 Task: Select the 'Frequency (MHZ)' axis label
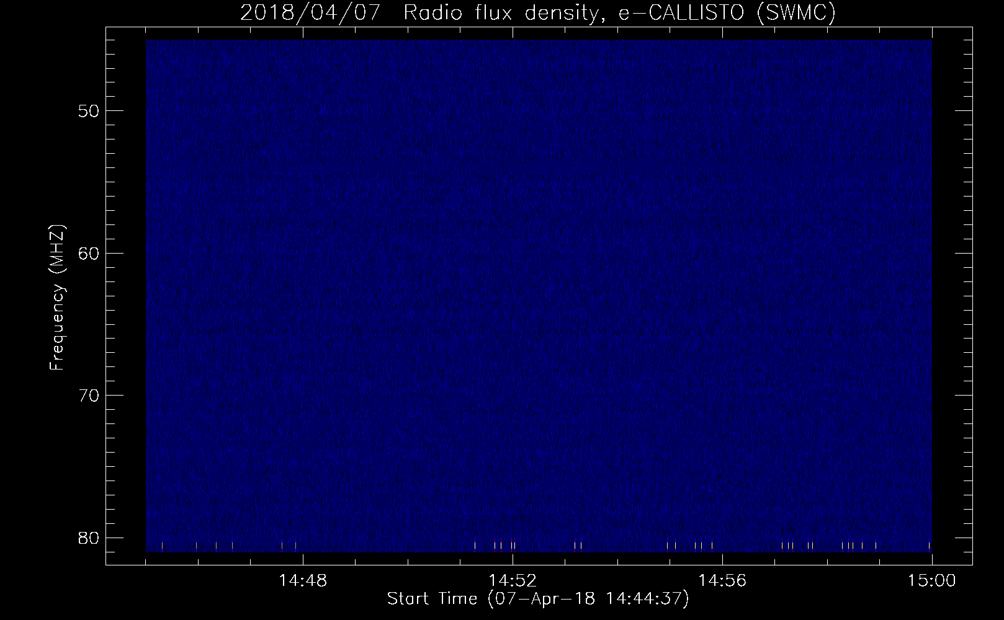pos(57,298)
